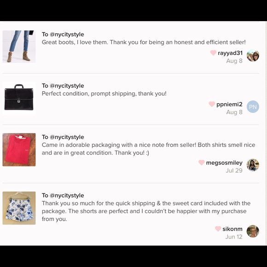Open megsosmiley's profile picture
The width and height of the screenshot is (267, 267).
253,165
